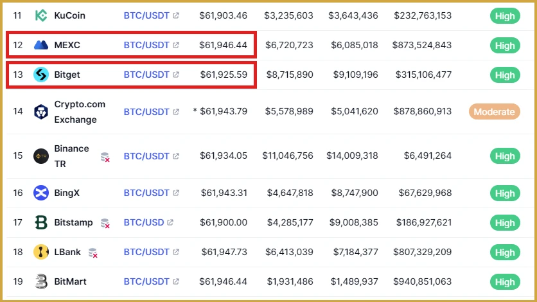Click the external link icon for Bitget pair

tap(176, 75)
